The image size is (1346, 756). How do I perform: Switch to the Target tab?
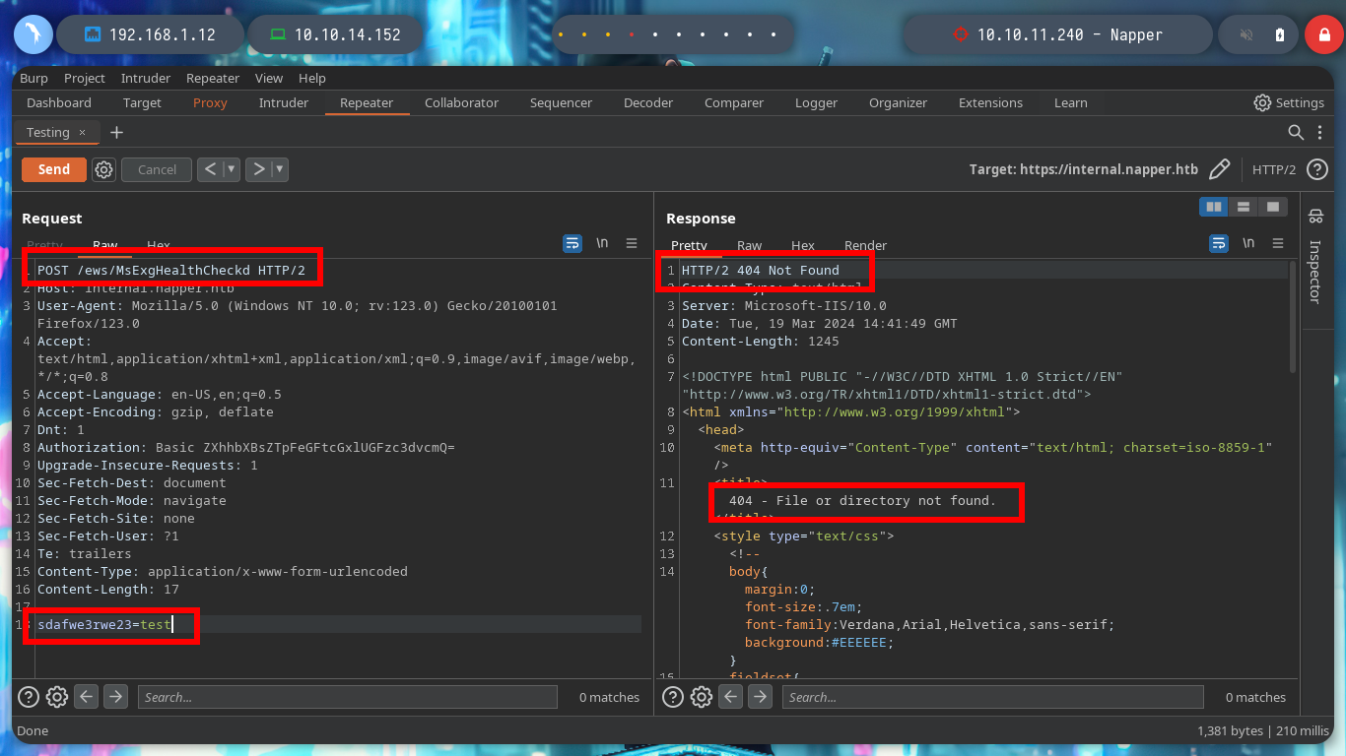coord(142,102)
